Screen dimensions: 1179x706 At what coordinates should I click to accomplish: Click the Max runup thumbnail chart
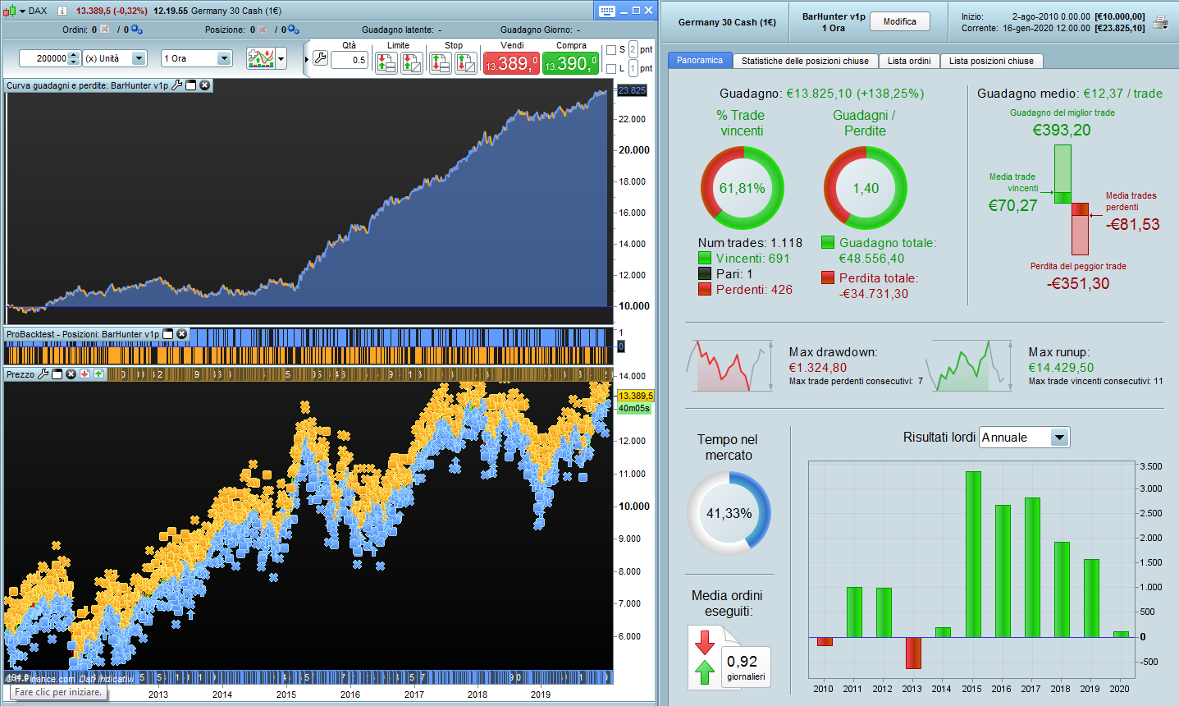(969, 365)
